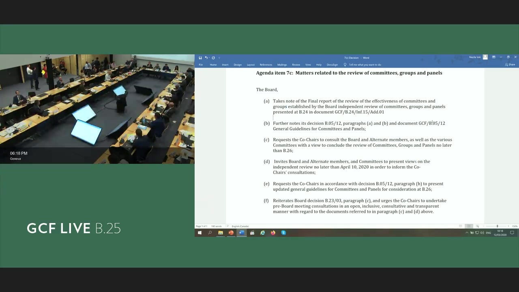519x292 pixels.
Task: Open File Explorer from the taskbar
Action: point(221,233)
